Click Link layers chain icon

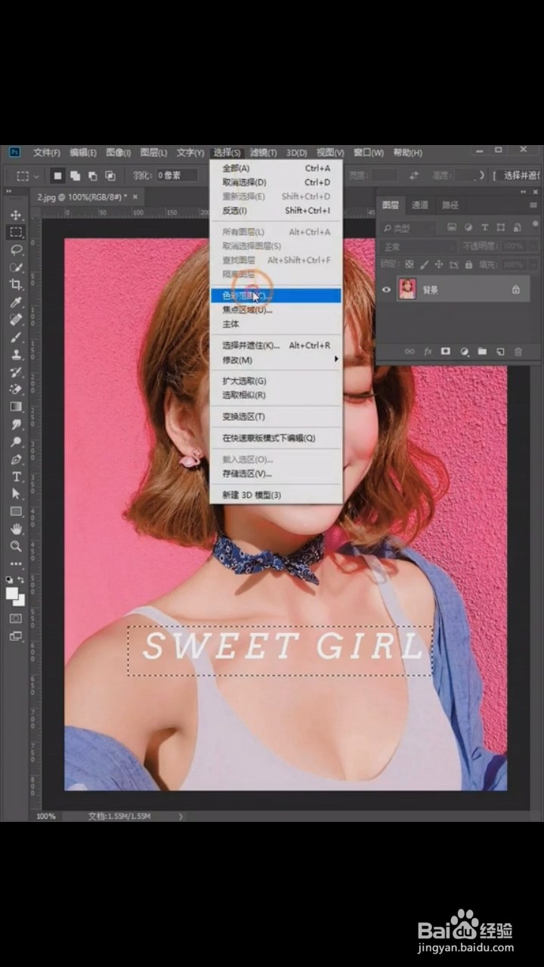pos(410,351)
